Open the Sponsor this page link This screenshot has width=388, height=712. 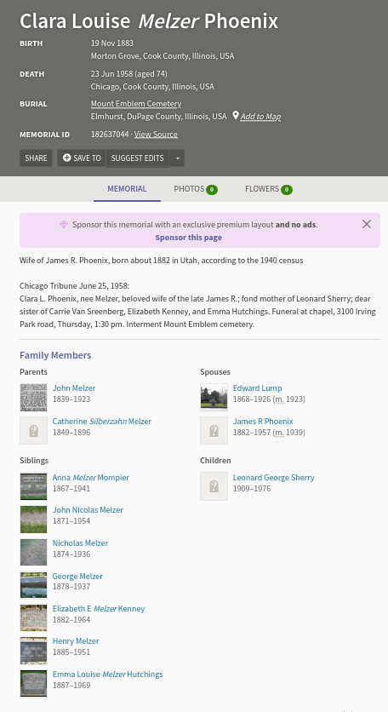189,238
